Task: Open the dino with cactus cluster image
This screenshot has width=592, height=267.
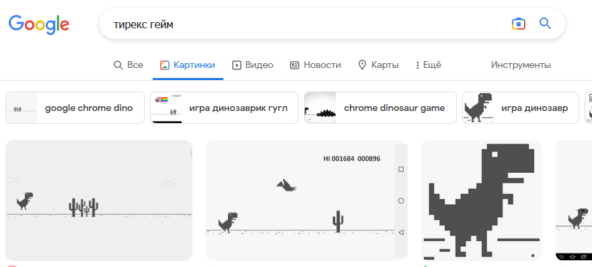Action: [99, 200]
